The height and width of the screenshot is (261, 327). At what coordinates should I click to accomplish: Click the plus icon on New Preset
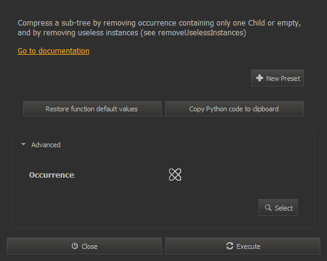[260, 78]
